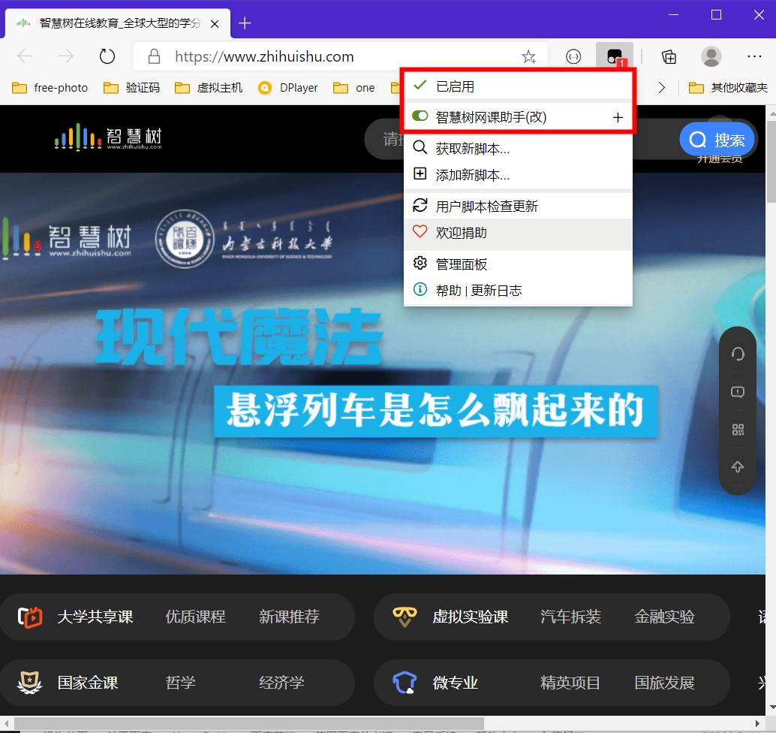Open 金融实验 link
The image size is (776, 733).
pos(665,617)
